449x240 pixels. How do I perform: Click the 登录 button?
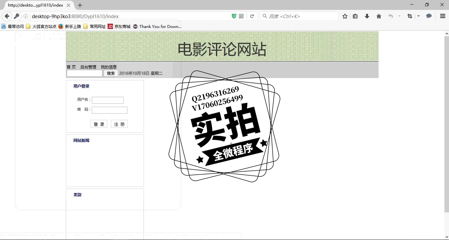coord(99,124)
